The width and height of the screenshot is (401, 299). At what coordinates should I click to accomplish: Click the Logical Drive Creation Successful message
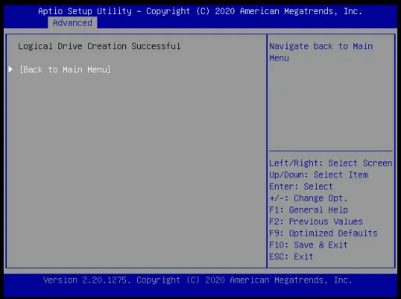pyautogui.click(x=99, y=46)
